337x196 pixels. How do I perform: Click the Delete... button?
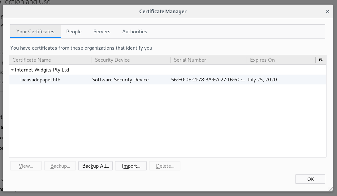pos(165,166)
